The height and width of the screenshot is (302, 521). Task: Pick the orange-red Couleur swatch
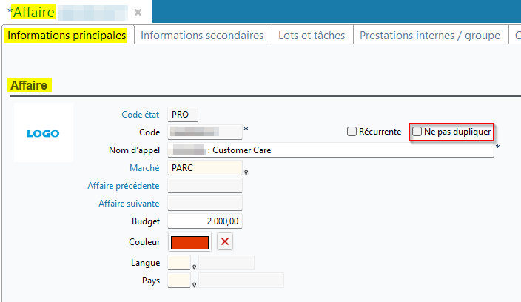coord(189,242)
